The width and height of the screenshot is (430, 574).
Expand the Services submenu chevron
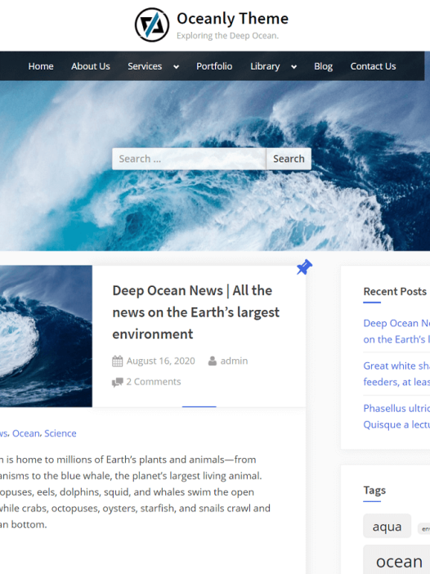click(x=176, y=66)
